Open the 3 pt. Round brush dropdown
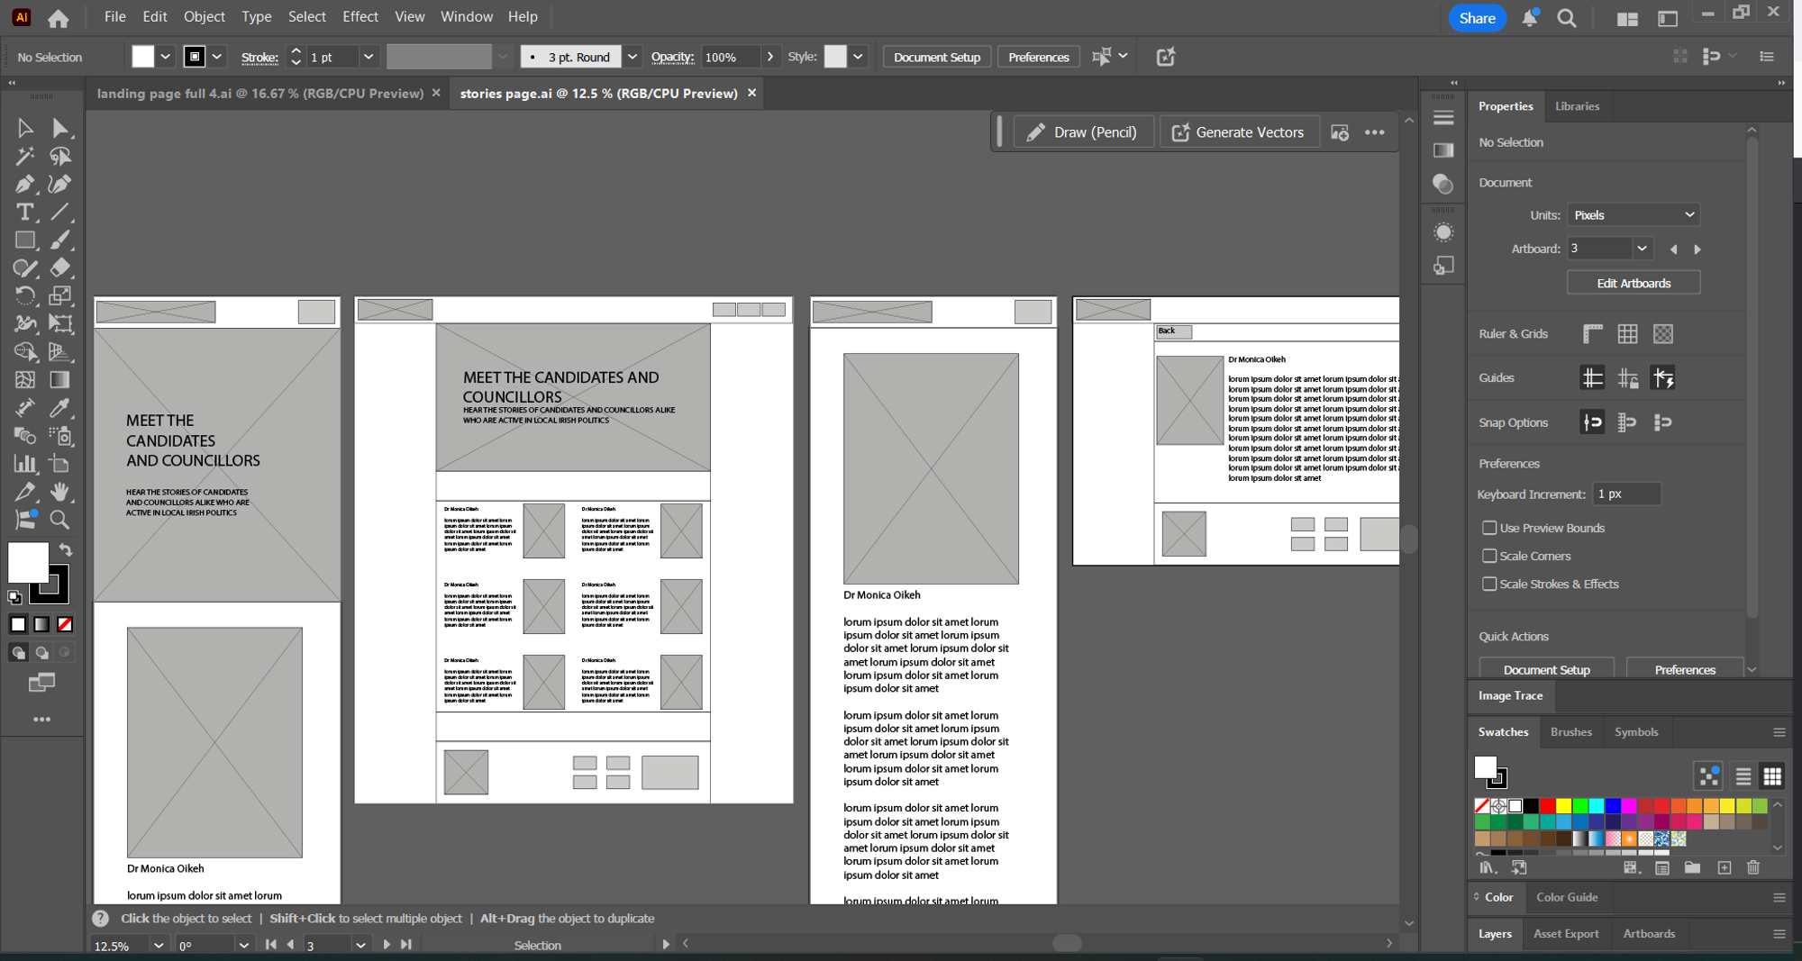This screenshot has height=961, width=1802. coord(633,57)
